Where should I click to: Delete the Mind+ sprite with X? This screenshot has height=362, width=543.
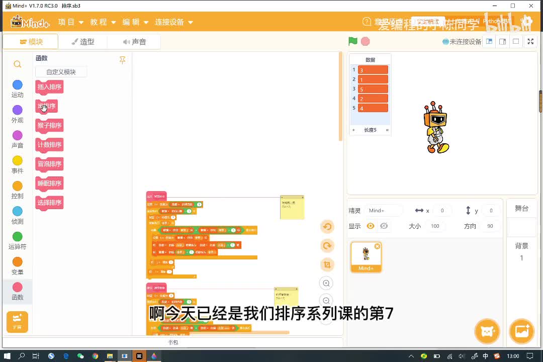click(377, 246)
